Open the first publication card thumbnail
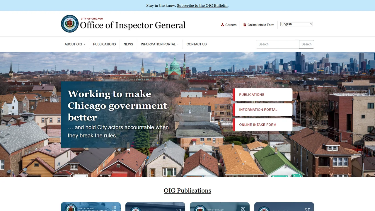Screen dimensions: 375x211 [91, 207]
